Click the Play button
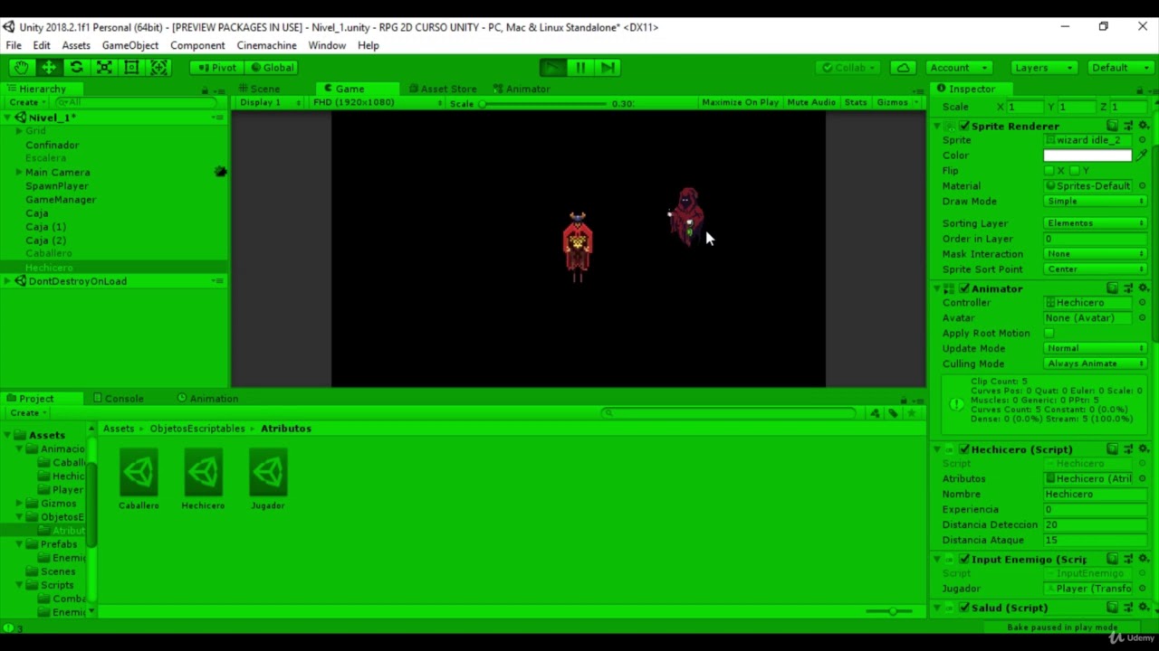Viewport: 1159px width, 651px height. pos(551,67)
